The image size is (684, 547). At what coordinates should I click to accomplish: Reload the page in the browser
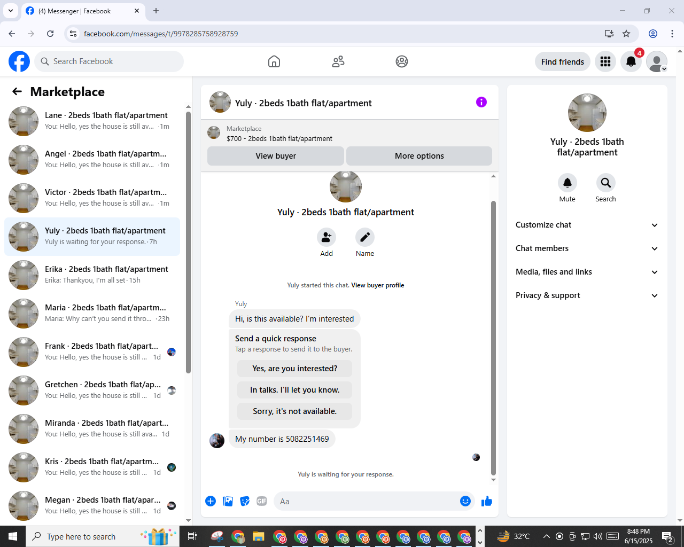tap(50, 34)
